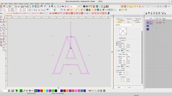Select Stop under Tack Frame out
This screenshot has width=172, height=96.
tap(117, 66)
